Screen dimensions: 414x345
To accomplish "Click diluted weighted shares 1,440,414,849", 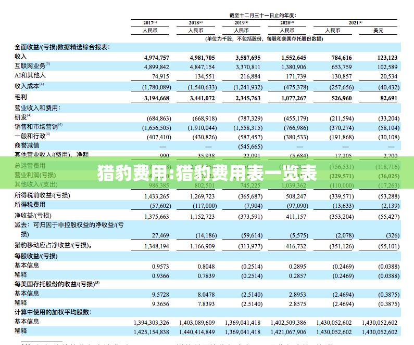I will pos(197,332).
